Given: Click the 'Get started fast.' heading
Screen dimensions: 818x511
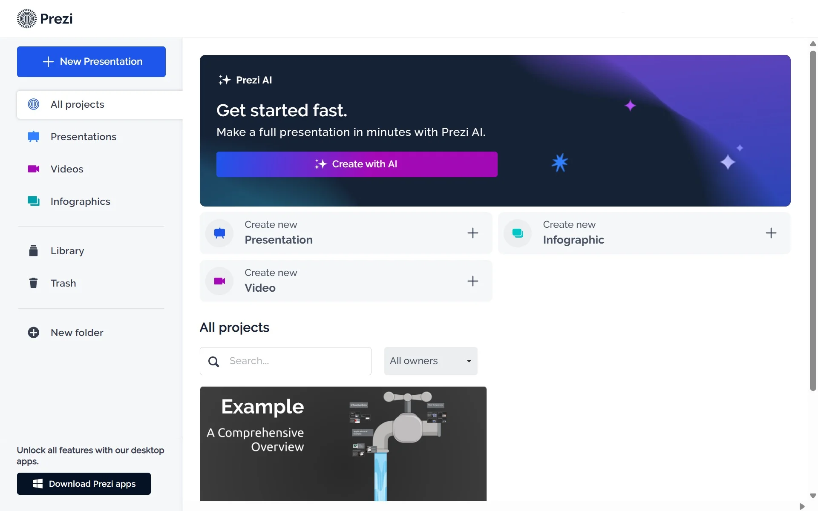Looking at the screenshot, I should [282, 111].
